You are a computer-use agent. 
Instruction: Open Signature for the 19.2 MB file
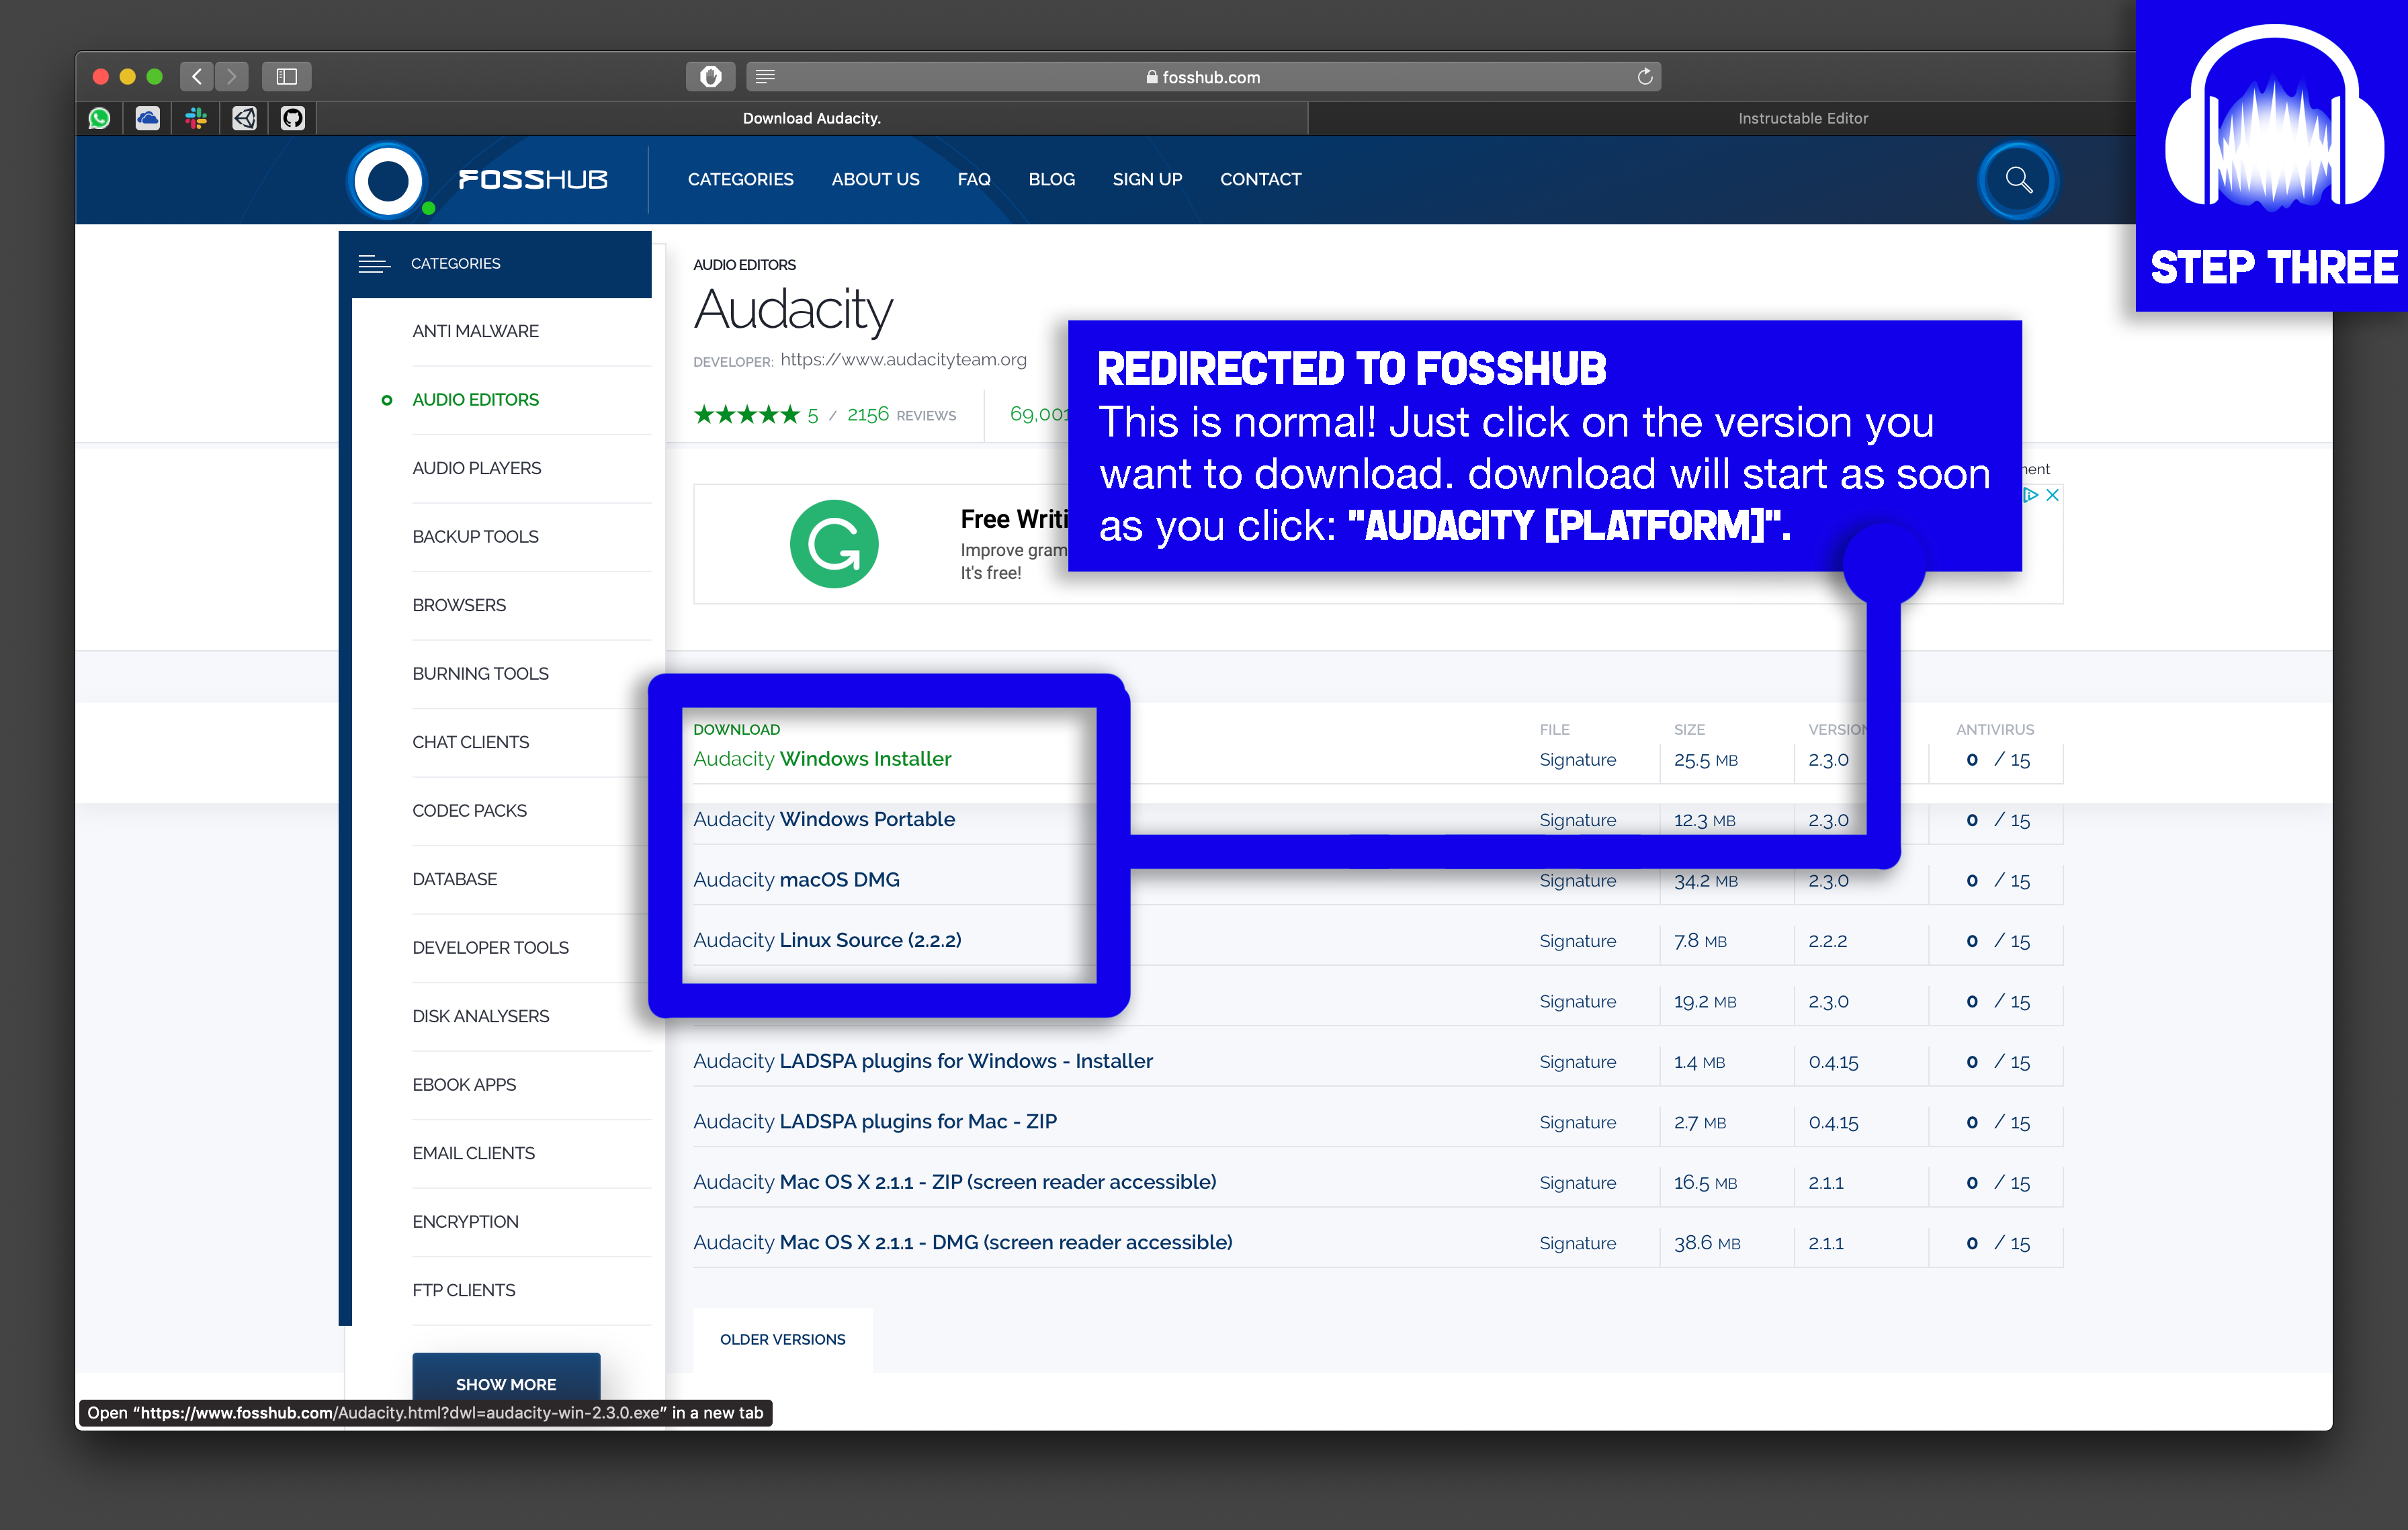click(1577, 1002)
